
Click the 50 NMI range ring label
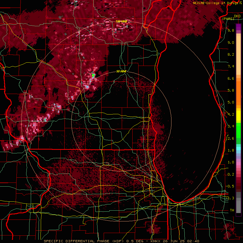121,71
